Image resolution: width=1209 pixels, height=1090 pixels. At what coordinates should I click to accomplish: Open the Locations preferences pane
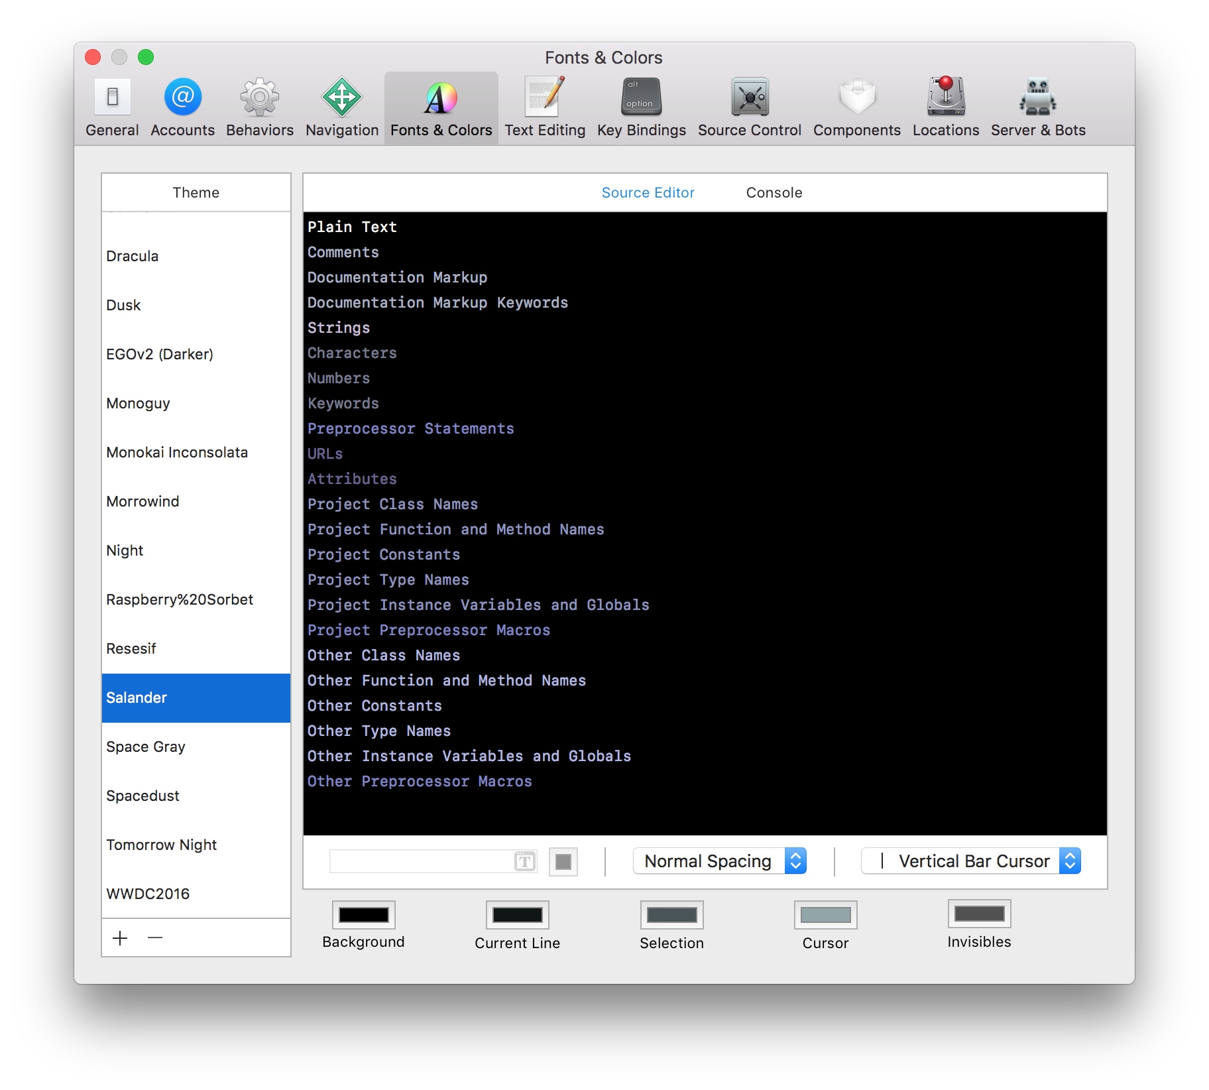pos(946,107)
